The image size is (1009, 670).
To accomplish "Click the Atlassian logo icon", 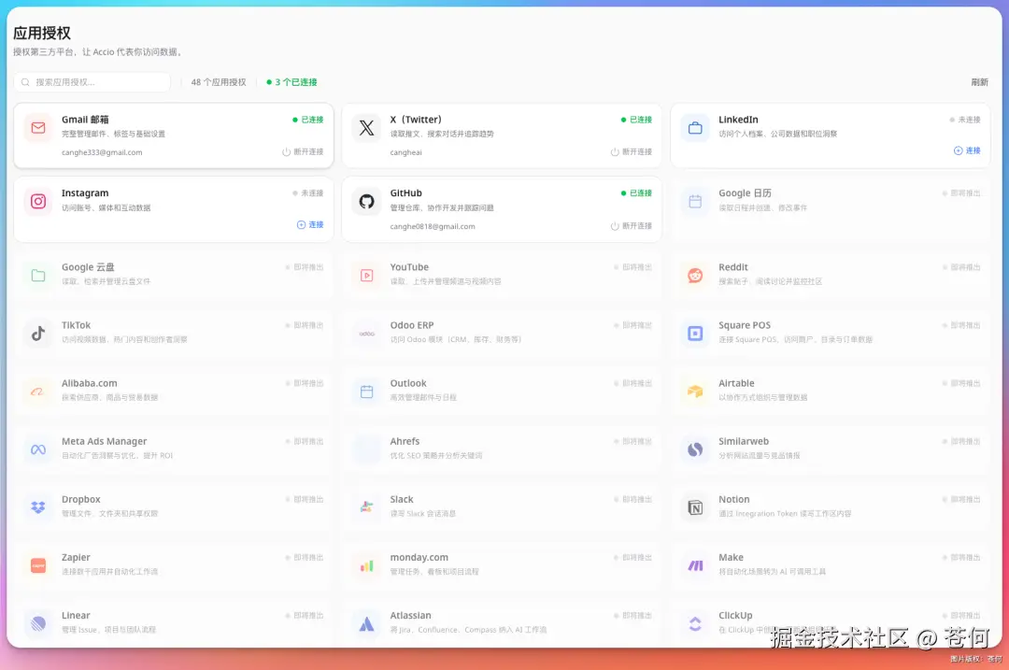I will [367, 623].
